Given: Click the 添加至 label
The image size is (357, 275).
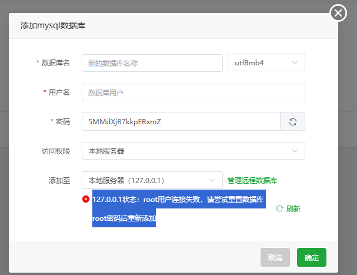Looking at the screenshot, I should coord(59,180).
